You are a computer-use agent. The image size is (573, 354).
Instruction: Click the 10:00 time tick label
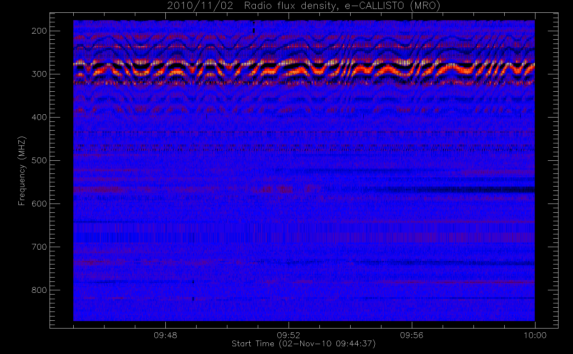point(535,335)
